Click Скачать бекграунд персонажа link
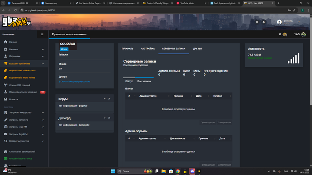This screenshot has height=175, width=312. coord(74,81)
